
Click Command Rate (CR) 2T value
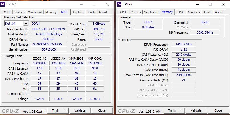(x=184, y=80)
